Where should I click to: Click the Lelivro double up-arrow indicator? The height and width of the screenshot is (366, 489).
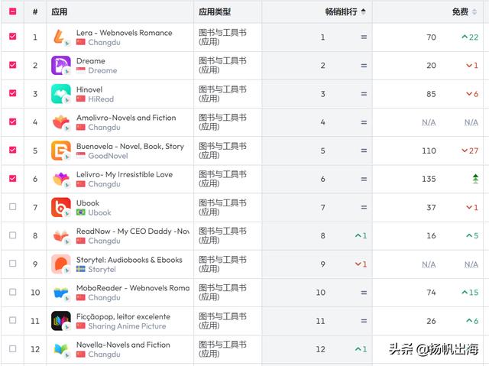click(474, 179)
